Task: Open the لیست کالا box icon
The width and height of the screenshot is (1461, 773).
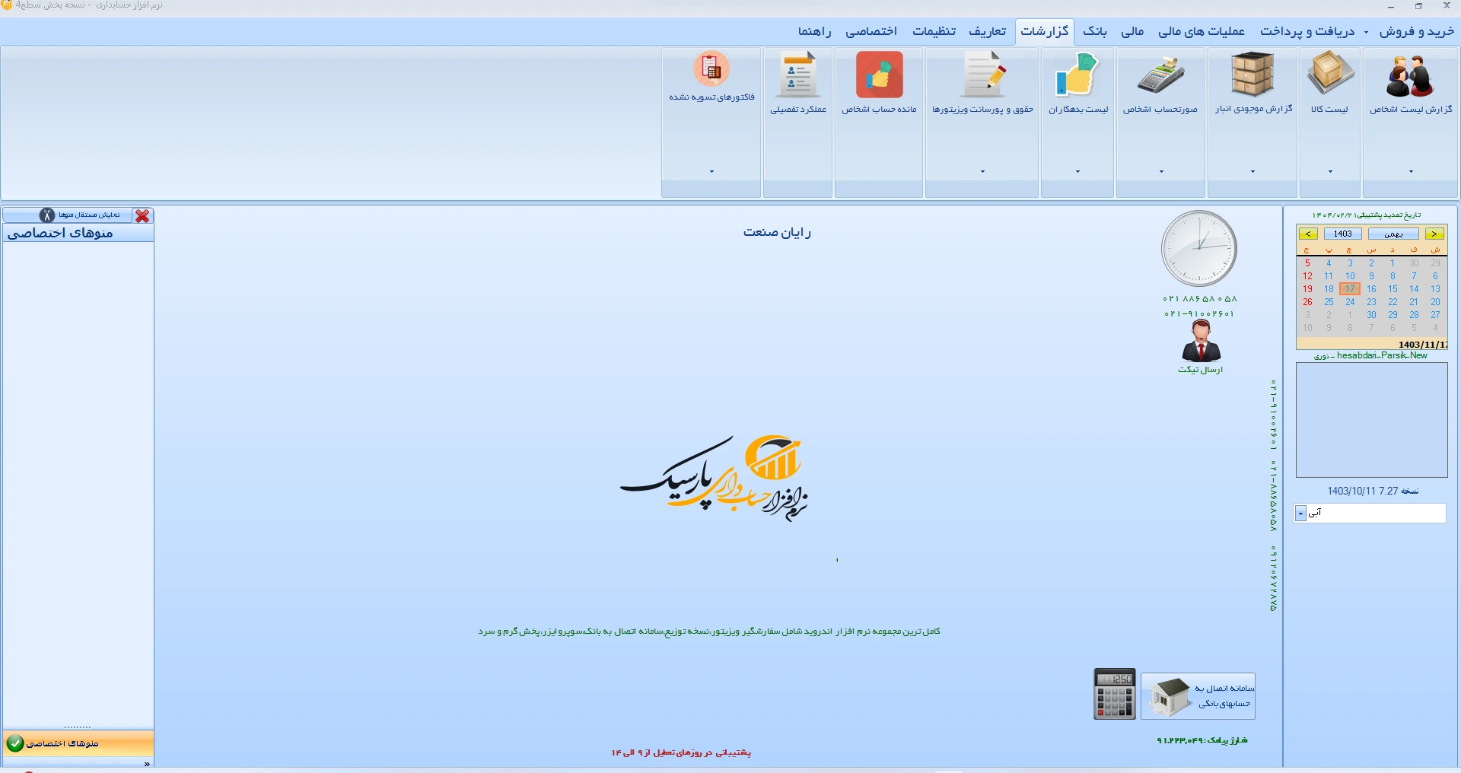Action: [1330, 73]
